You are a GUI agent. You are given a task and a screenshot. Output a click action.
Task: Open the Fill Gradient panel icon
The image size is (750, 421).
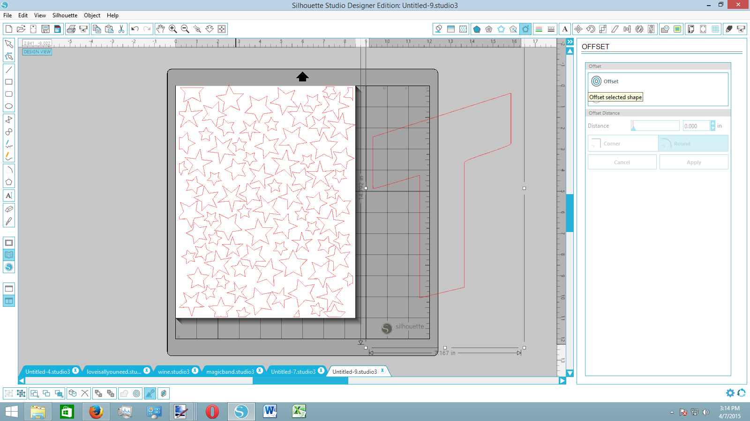pos(451,29)
